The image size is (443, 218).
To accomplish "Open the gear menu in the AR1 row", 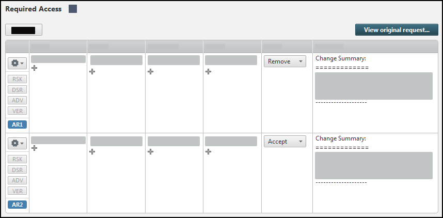I will [x=18, y=63].
